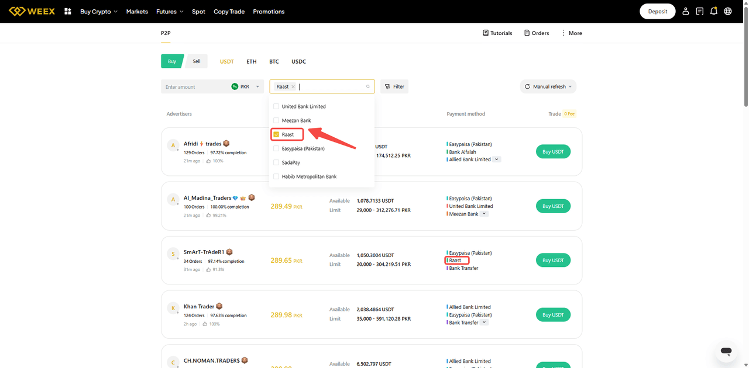Open the Manual refresh dropdown
This screenshot has width=749, height=368.
548,86
